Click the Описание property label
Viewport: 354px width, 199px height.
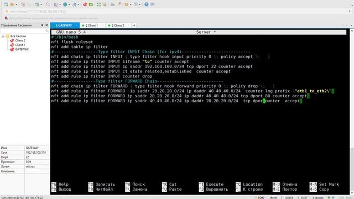(8, 171)
